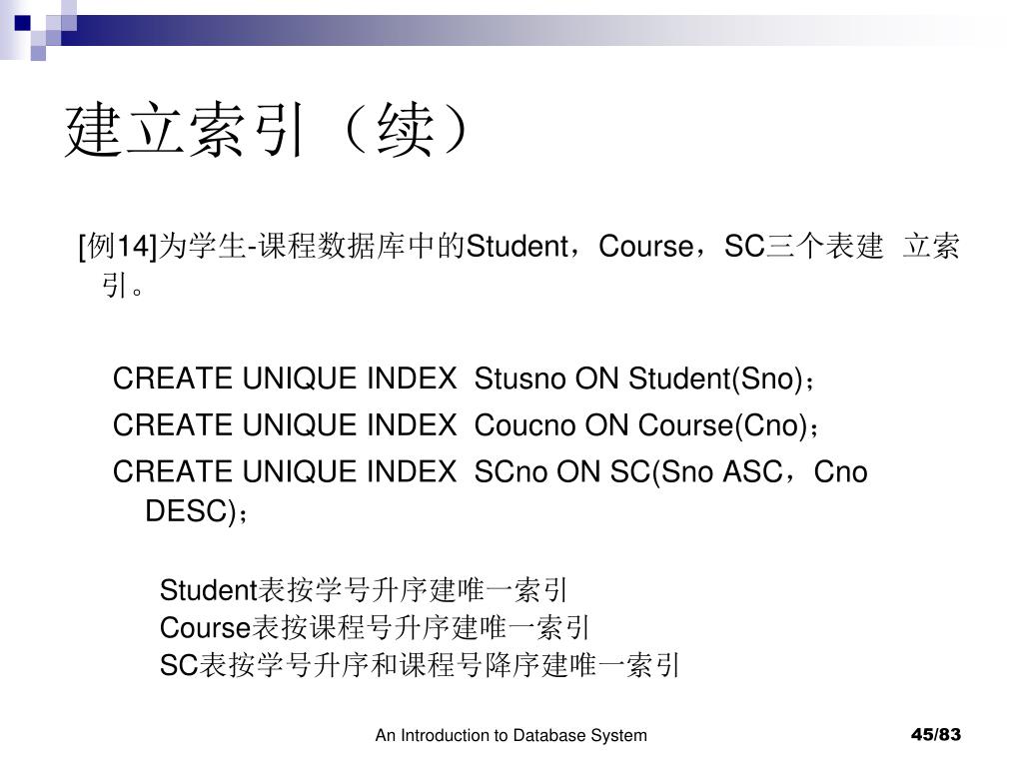Click the slide title 建立索引（续）

click(x=268, y=129)
